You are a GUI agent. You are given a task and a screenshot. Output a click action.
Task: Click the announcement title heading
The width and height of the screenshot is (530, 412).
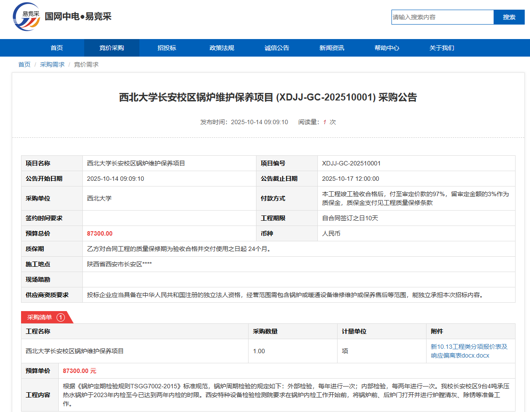[268, 97]
